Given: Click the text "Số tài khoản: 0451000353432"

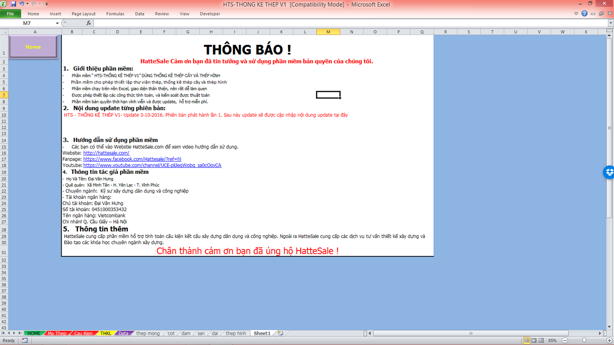Looking at the screenshot, I should tap(94, 209).
